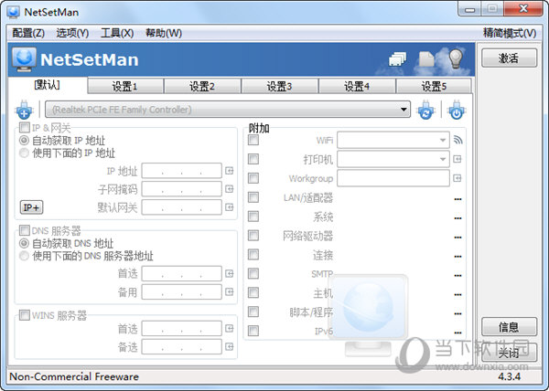Tick the 脚本/程序 checkbox
This screenshot has height=391, width=549.
coord(253,312)
